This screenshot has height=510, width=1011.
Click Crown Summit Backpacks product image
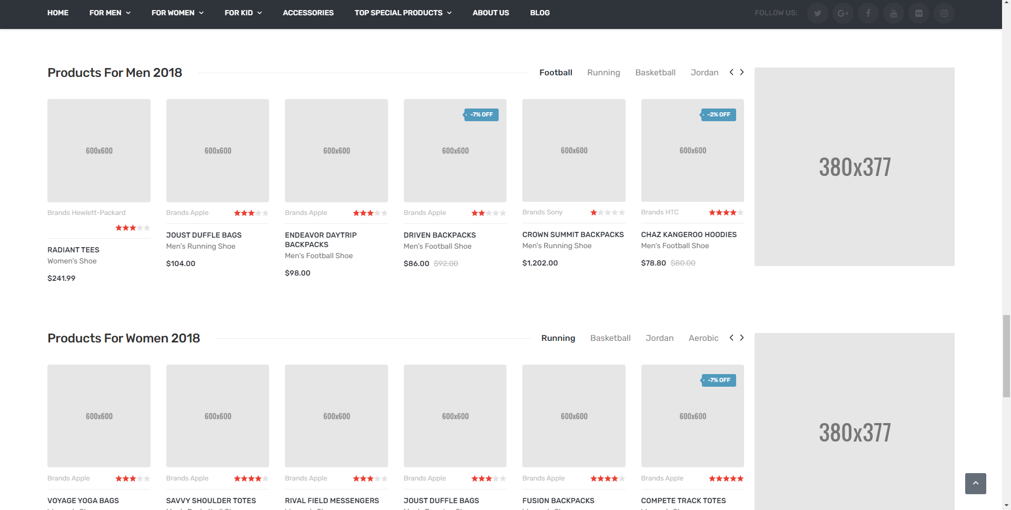click(574, 150)
